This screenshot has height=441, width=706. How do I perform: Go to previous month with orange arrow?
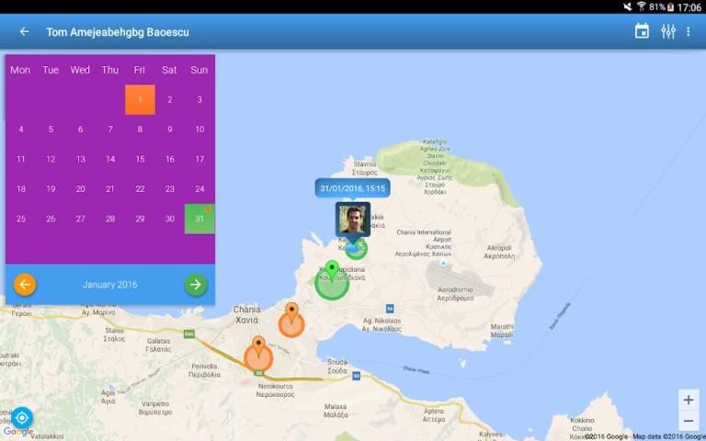coord(25,285)
